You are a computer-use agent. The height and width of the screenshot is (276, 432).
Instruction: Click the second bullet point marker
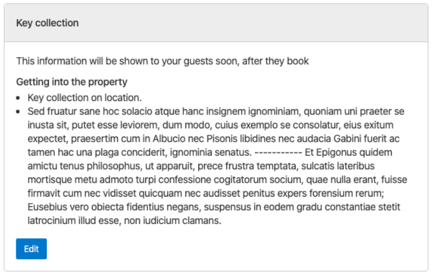click(19, 111)
